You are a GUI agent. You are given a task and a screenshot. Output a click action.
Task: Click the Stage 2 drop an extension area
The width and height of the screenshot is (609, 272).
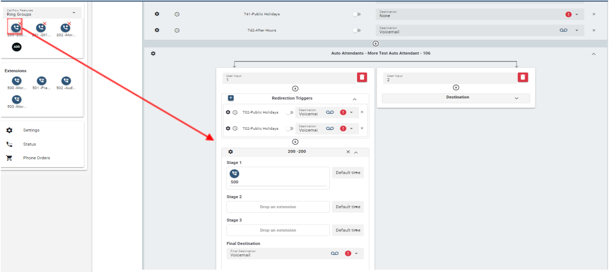click(278, 207)
